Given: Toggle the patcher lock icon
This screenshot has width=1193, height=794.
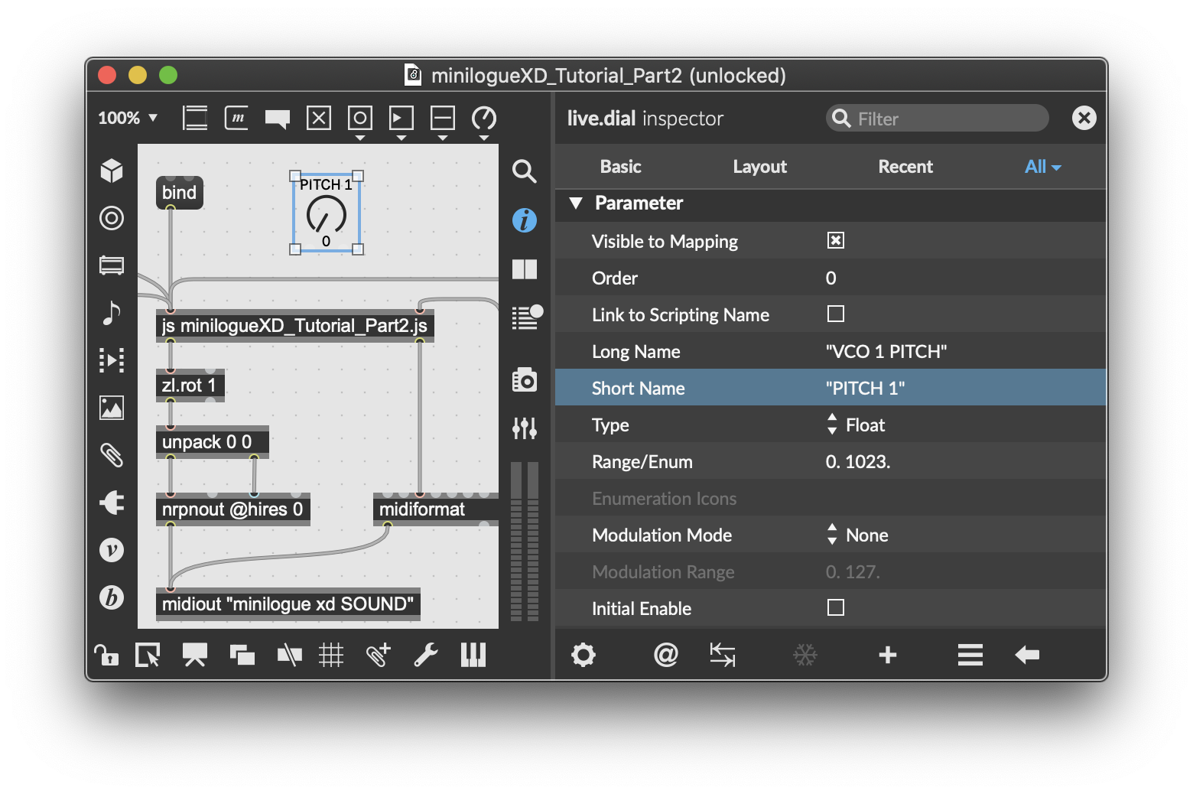Looking at the screenshot, I should point(106,655).
